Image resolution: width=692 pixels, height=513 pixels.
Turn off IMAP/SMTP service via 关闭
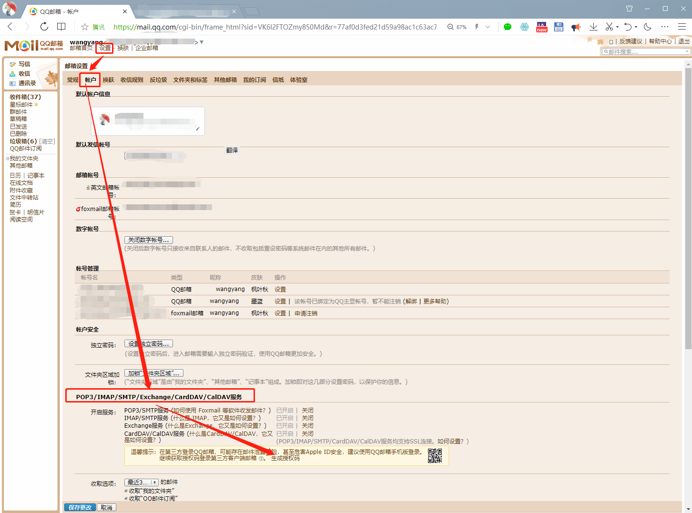coord(307,418)
